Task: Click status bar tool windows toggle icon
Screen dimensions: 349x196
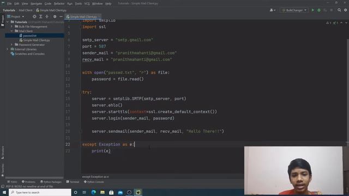Action: [3, 186]
